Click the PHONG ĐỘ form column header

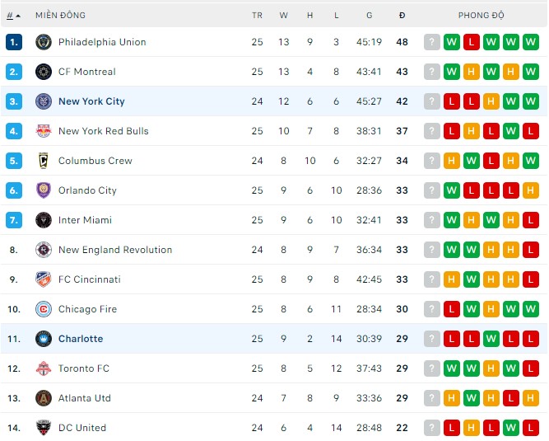coord(482,16)
